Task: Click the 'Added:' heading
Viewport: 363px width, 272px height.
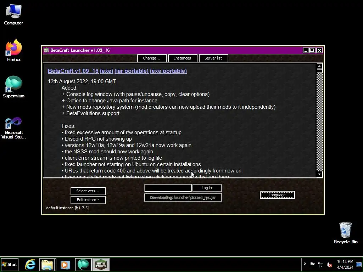Action: (69, 88)
